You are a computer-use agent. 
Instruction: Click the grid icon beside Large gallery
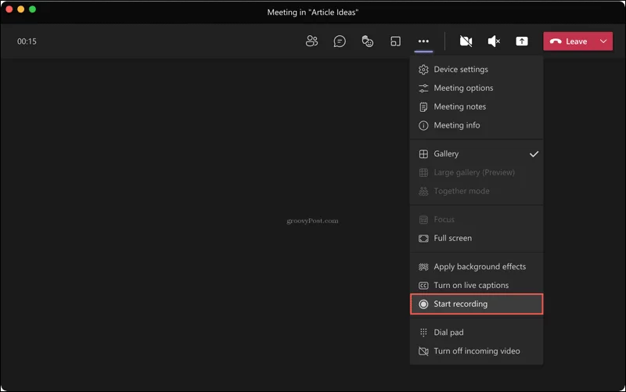(423, 173)
